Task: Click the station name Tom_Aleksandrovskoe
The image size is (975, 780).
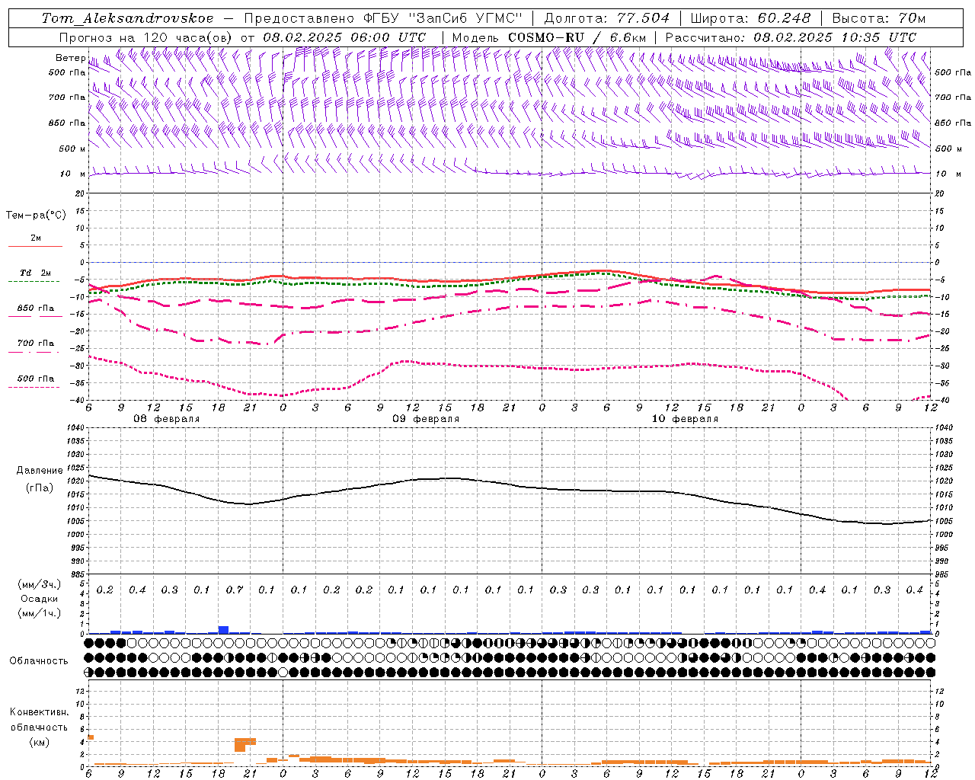Action: pyautogui.click(x=127, y=18)
